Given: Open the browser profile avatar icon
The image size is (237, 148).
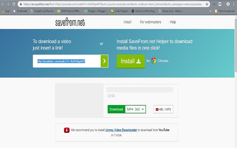Looking at the screenshot, I should tap(228, 4).
